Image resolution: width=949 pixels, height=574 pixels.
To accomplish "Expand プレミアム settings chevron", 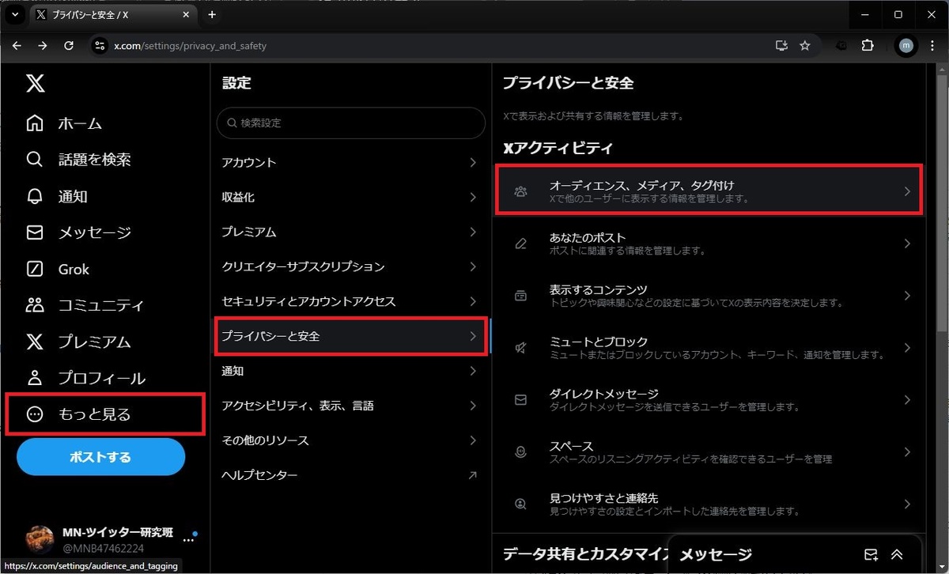I will [473, 232].
